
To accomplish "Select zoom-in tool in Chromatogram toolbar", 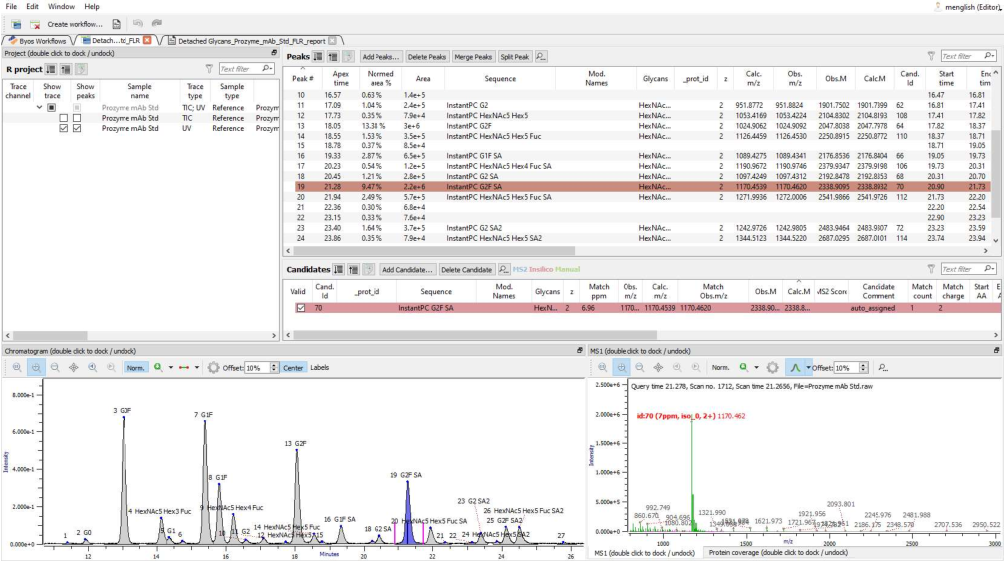I will (36, 367).
